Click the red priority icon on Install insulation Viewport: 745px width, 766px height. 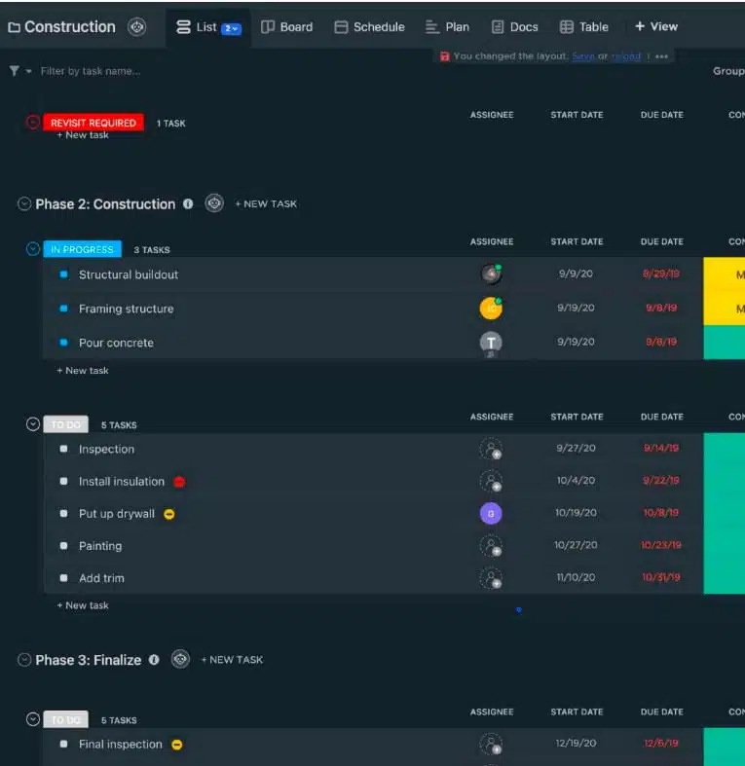[179, 482]
